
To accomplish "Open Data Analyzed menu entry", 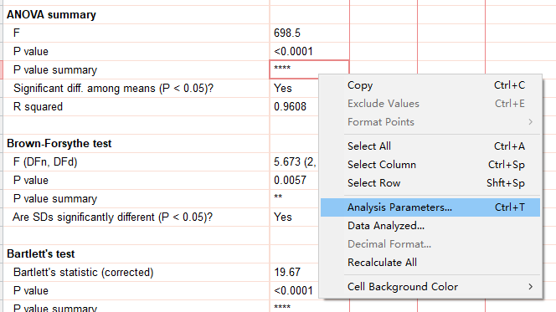I will pyautogui.click(x=430, y=226).
